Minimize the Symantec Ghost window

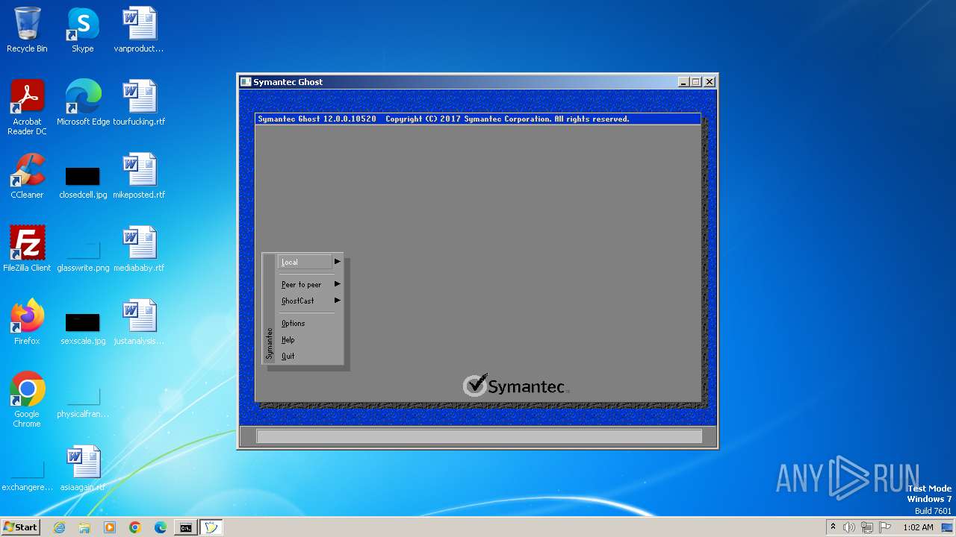(683, 82)
